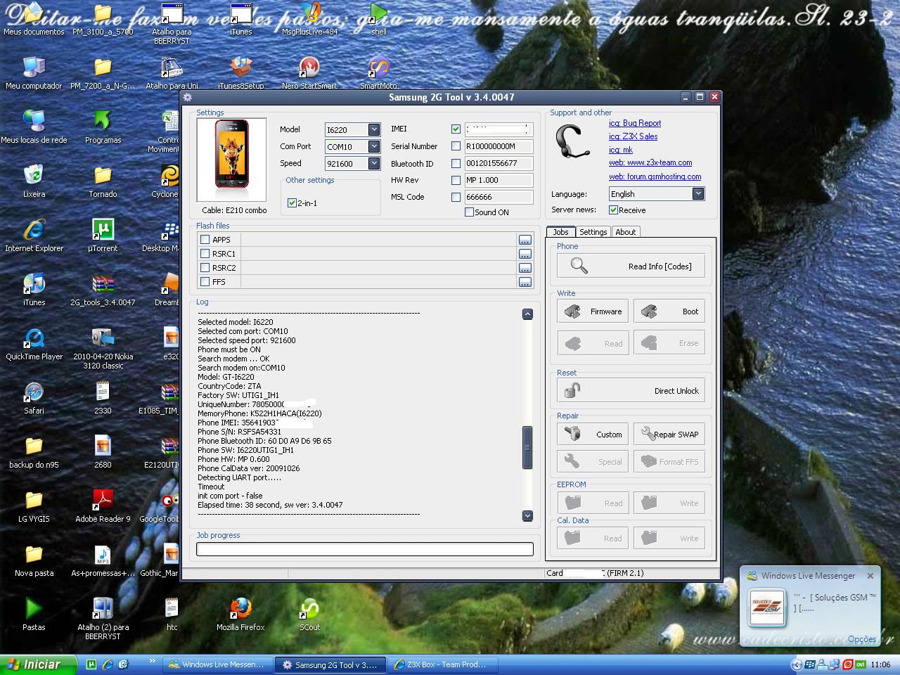
Task: Enable the Serial Number checkbox
Action: [x=456, y=146]
